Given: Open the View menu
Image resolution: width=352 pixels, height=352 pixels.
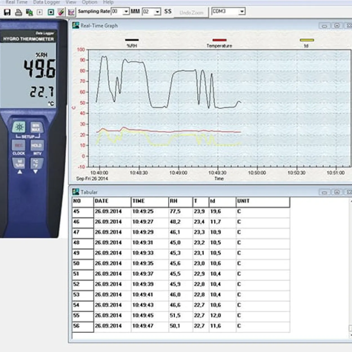Looking at the screenshot, I should [x=71, y=2].
